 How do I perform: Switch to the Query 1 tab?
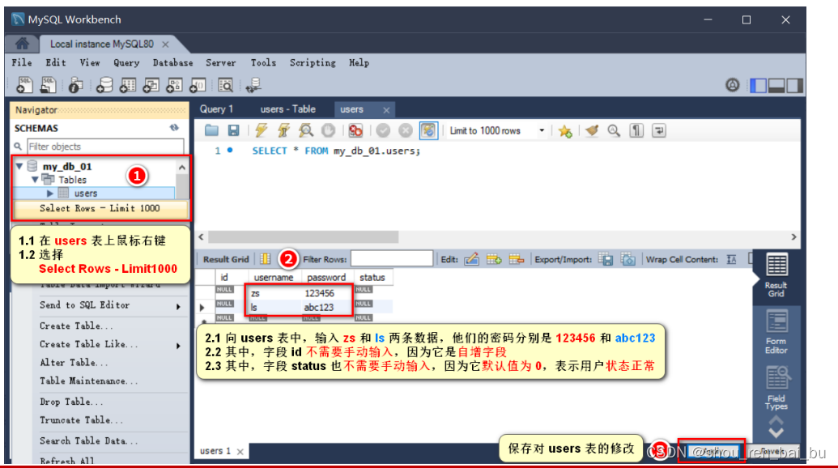coord(216,109)
